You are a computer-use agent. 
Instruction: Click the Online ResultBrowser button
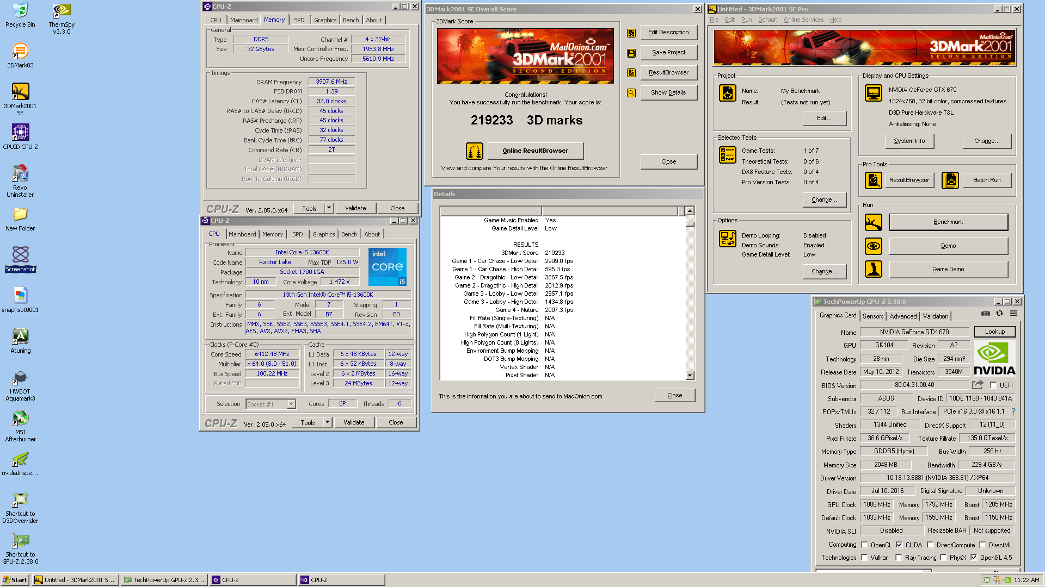pos(535,151)
